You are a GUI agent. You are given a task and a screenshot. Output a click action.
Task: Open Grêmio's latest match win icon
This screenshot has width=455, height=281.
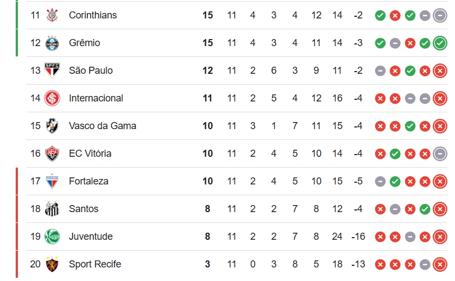[x=440, y=43]
